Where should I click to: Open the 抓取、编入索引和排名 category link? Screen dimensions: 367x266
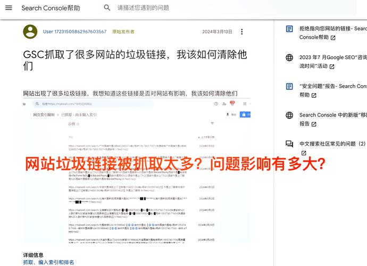[x=48, y=262]
